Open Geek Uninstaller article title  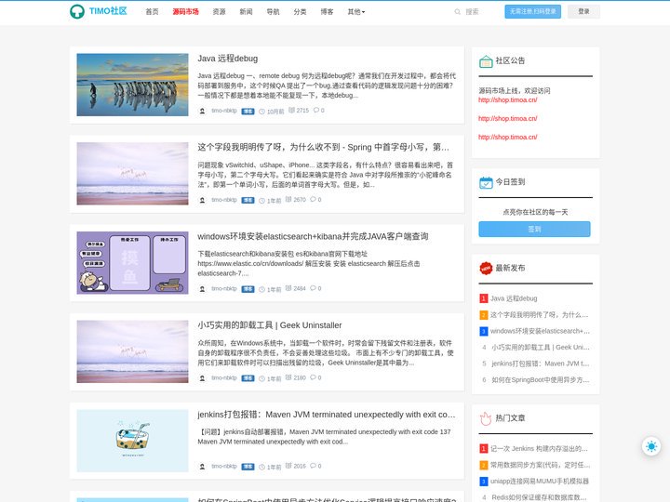pyautogui.click(x=270, y=325)
